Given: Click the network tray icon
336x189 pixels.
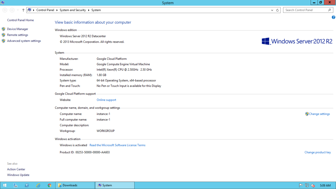Looking at the screenshot, I should 307,185.
